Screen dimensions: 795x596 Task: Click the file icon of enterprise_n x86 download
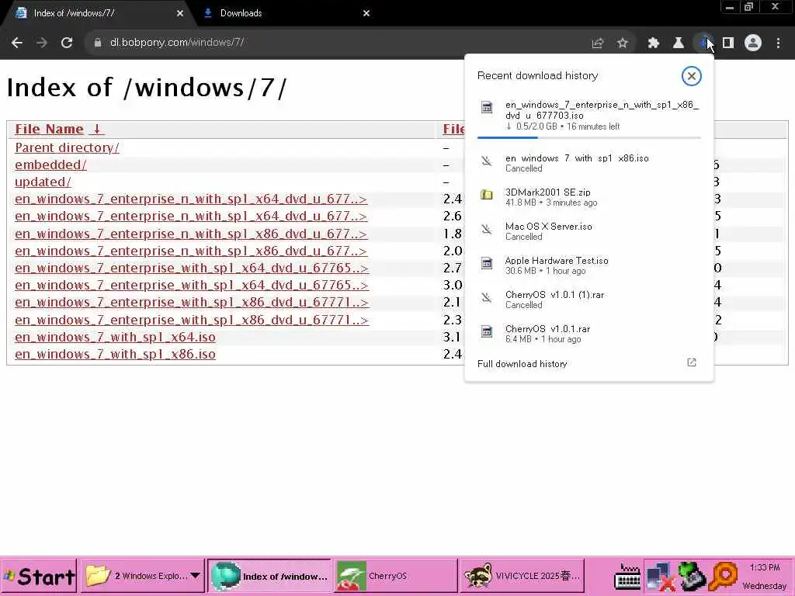pyautogui.click(x=487, y=107)
